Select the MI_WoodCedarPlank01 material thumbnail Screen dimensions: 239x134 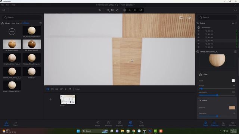pyautogui.click(x=32, y=31)
